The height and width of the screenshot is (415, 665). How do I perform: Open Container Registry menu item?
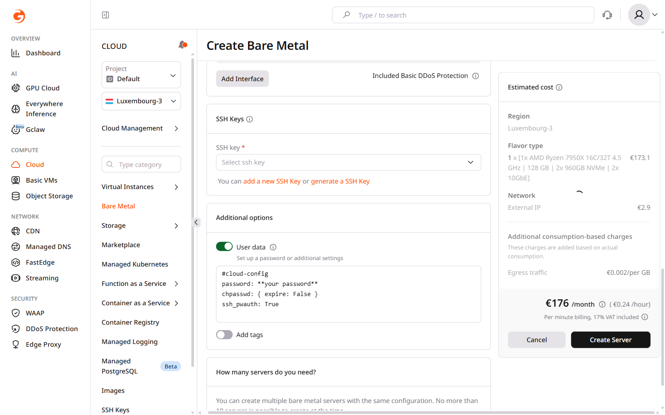click(130, 322)
